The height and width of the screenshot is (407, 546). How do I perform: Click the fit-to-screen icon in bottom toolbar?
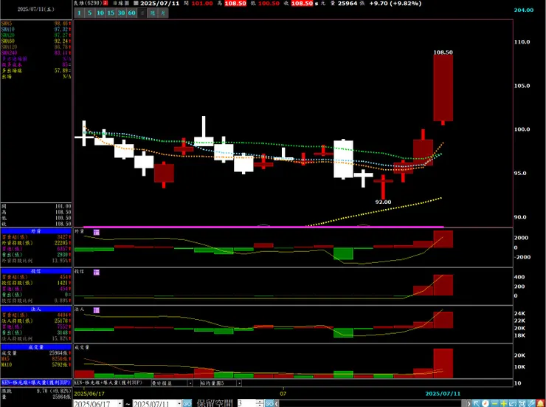click(522, 403)
